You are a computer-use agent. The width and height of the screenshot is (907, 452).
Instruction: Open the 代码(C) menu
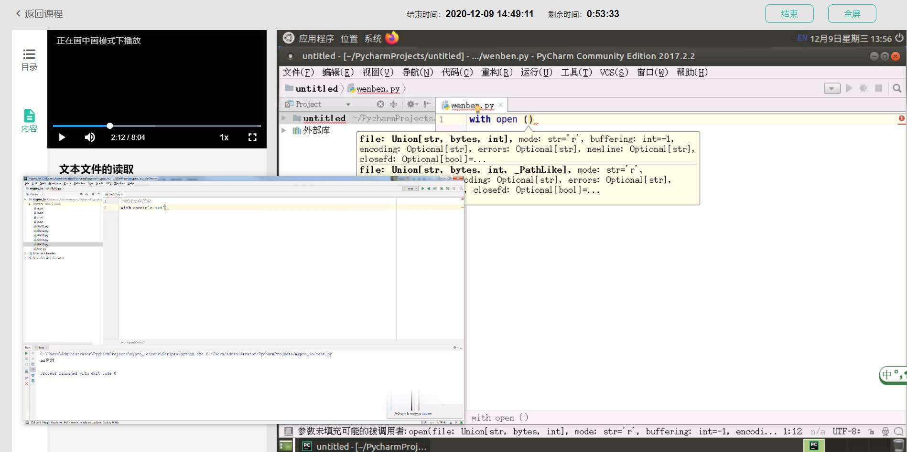[457, 72]
